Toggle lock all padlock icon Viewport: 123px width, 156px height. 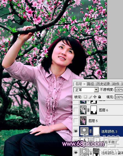tap(99, 97)
